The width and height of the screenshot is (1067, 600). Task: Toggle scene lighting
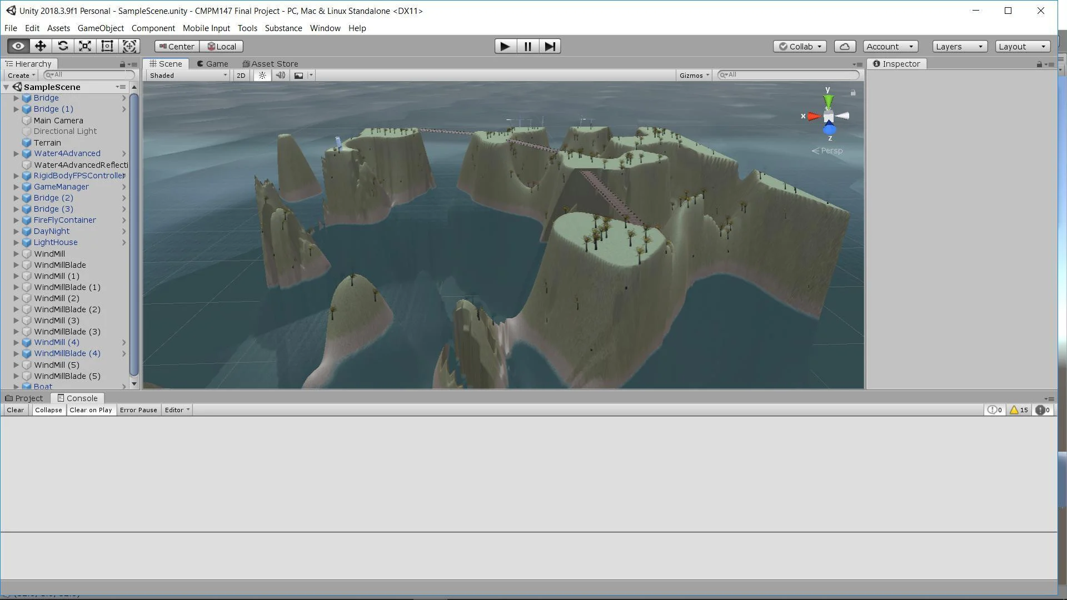[x=262, y=75]
